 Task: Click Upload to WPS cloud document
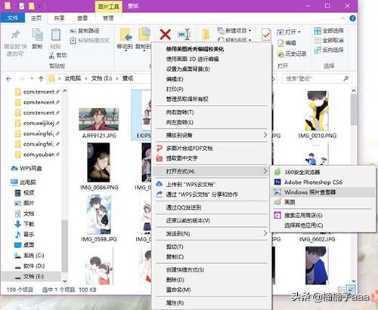click(211, 184)
